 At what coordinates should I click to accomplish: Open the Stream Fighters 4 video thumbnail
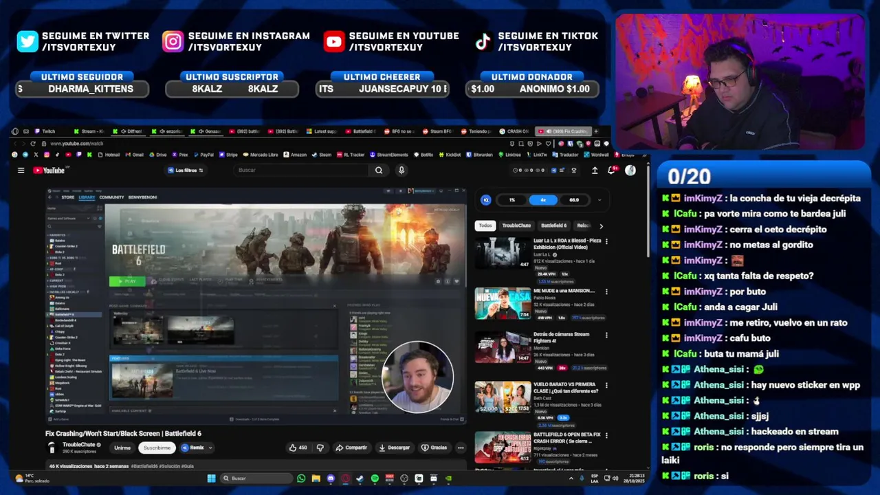(503, 347)
